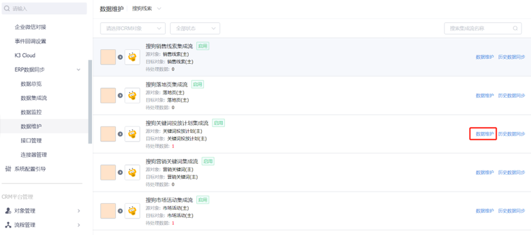Click source square in 搜狗营销关键词集成流 row
The height and width of the screenshot is (235, 531).
click(x=108, y=172)
